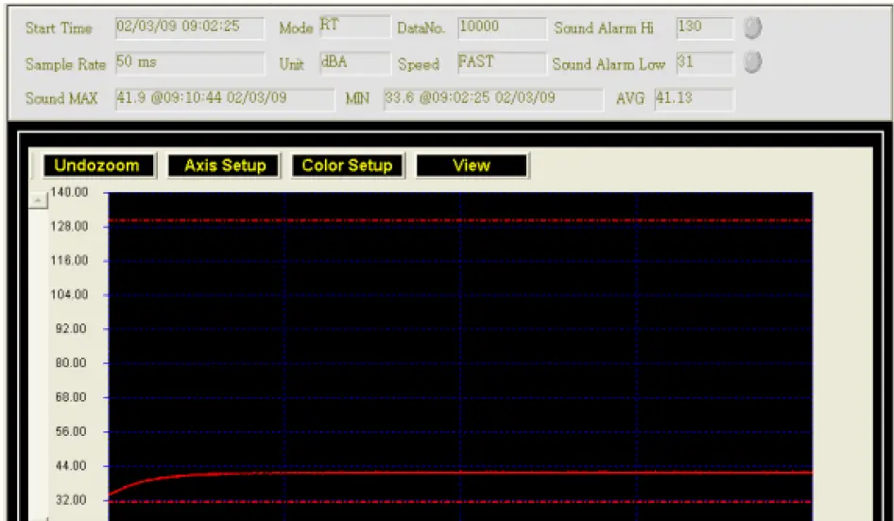Image resolution: width=894 pixels, height=521 pixels.
Task: Click the 140.00 axis label
Action: click(x=70, y=192)
